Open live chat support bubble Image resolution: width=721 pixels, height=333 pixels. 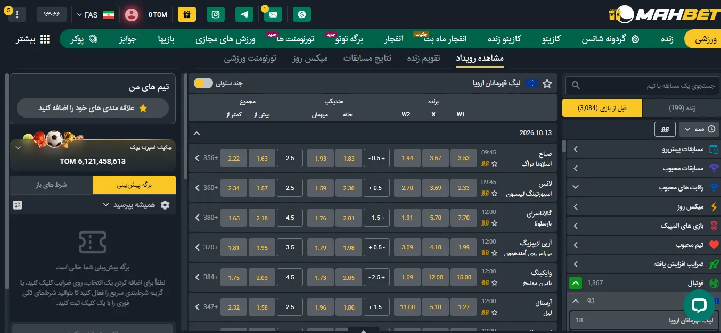click(699, 305)
